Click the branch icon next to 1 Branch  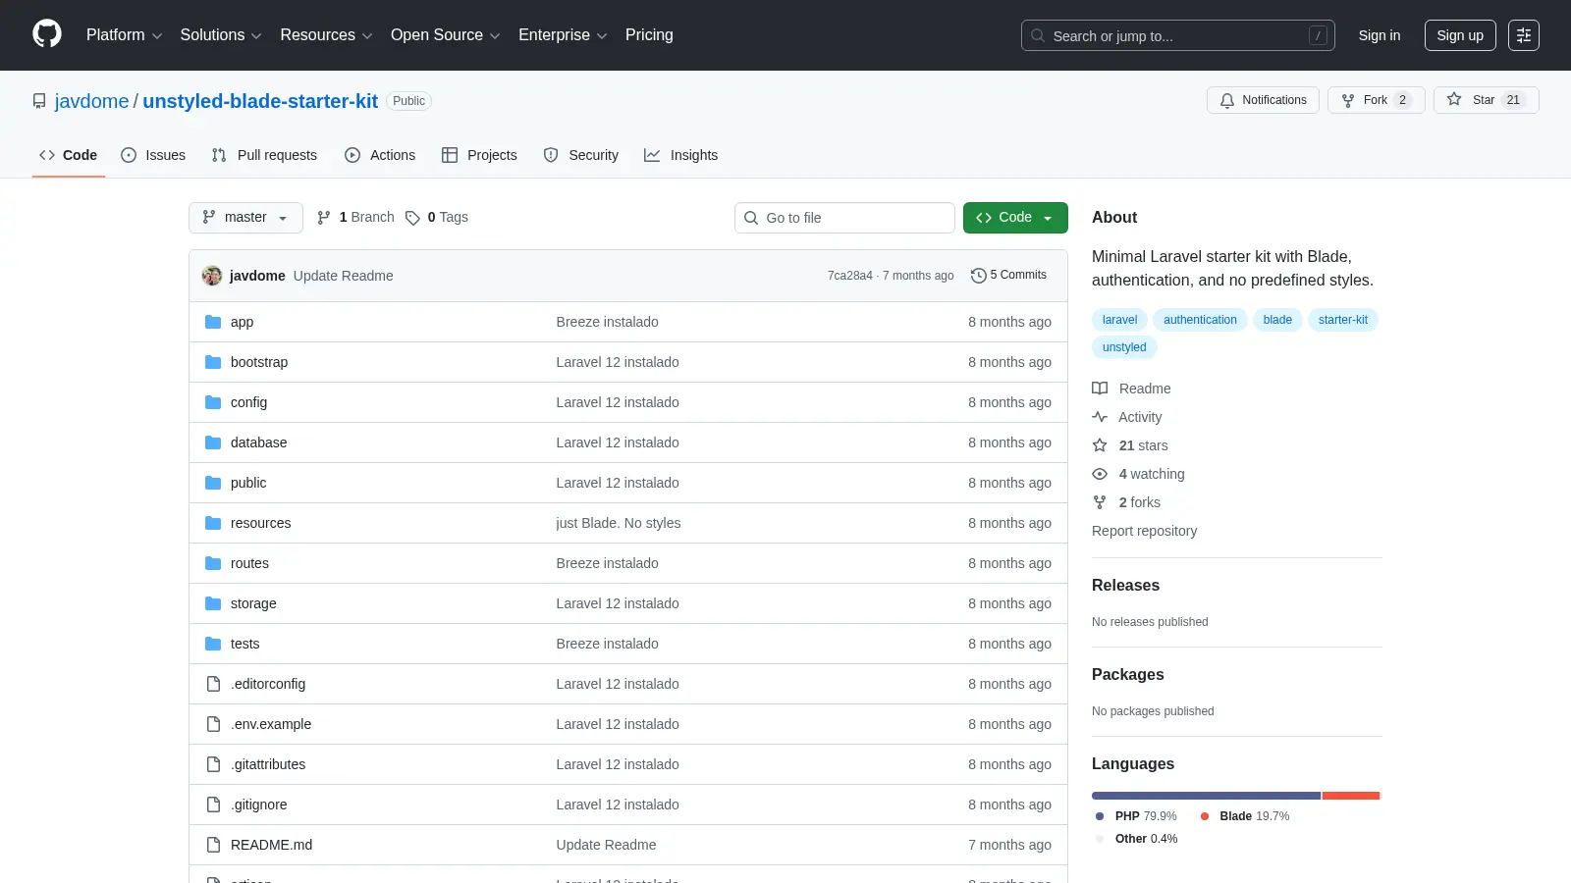(x=324, y=218)
